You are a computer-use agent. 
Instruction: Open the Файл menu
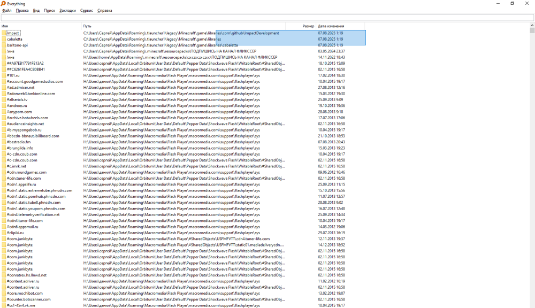point(7,11)
